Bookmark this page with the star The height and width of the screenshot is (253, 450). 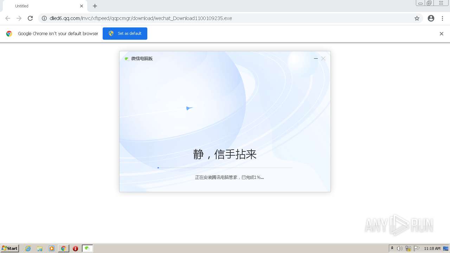pyautogui.click(x=417, y=18)
